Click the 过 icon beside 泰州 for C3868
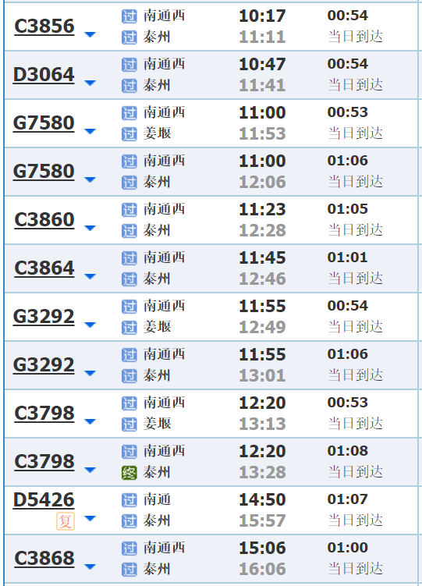The height and width of the screenshot is (586, 422). tap(129, 570)
